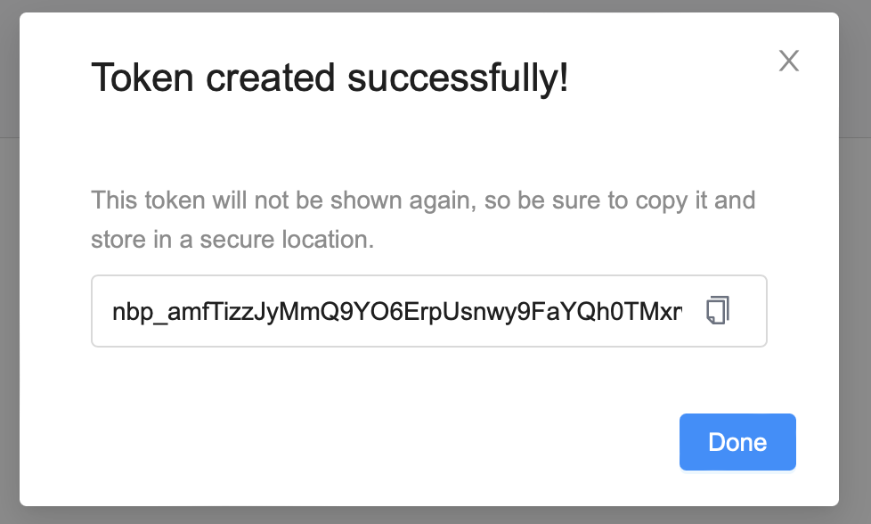
Task: Select the duplicate-pages copy icon
Action: 718,311
